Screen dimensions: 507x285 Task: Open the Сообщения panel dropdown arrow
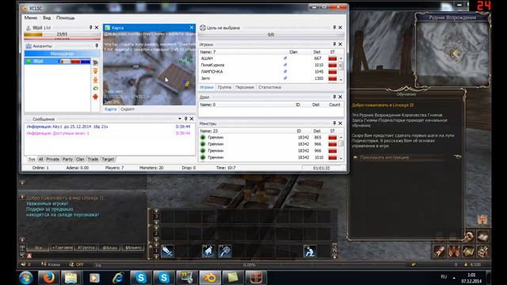[180, 119]
